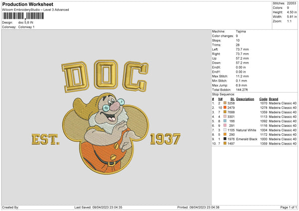
Task: Click the barcode under the title
Action: (23, 16)
